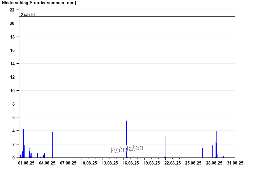The height and width of the screenshot is (175, 254).
Task: Click the y-axis label 10
Action: click(12, 91)
